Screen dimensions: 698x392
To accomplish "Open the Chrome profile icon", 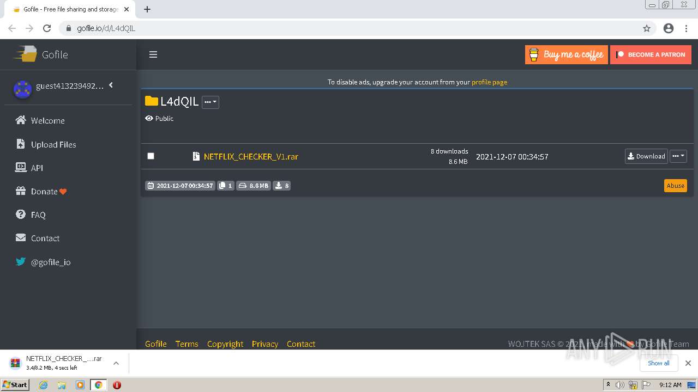I will pos(669,28).
